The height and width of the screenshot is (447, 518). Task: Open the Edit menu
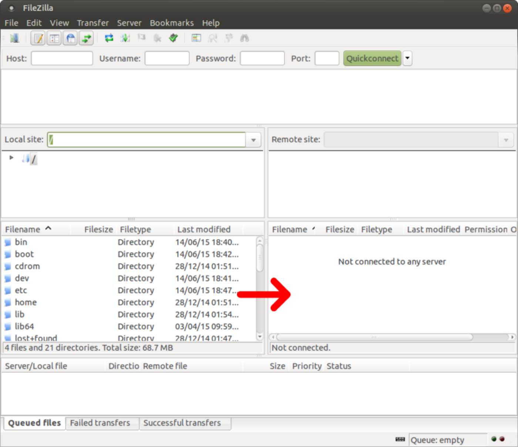34,23
